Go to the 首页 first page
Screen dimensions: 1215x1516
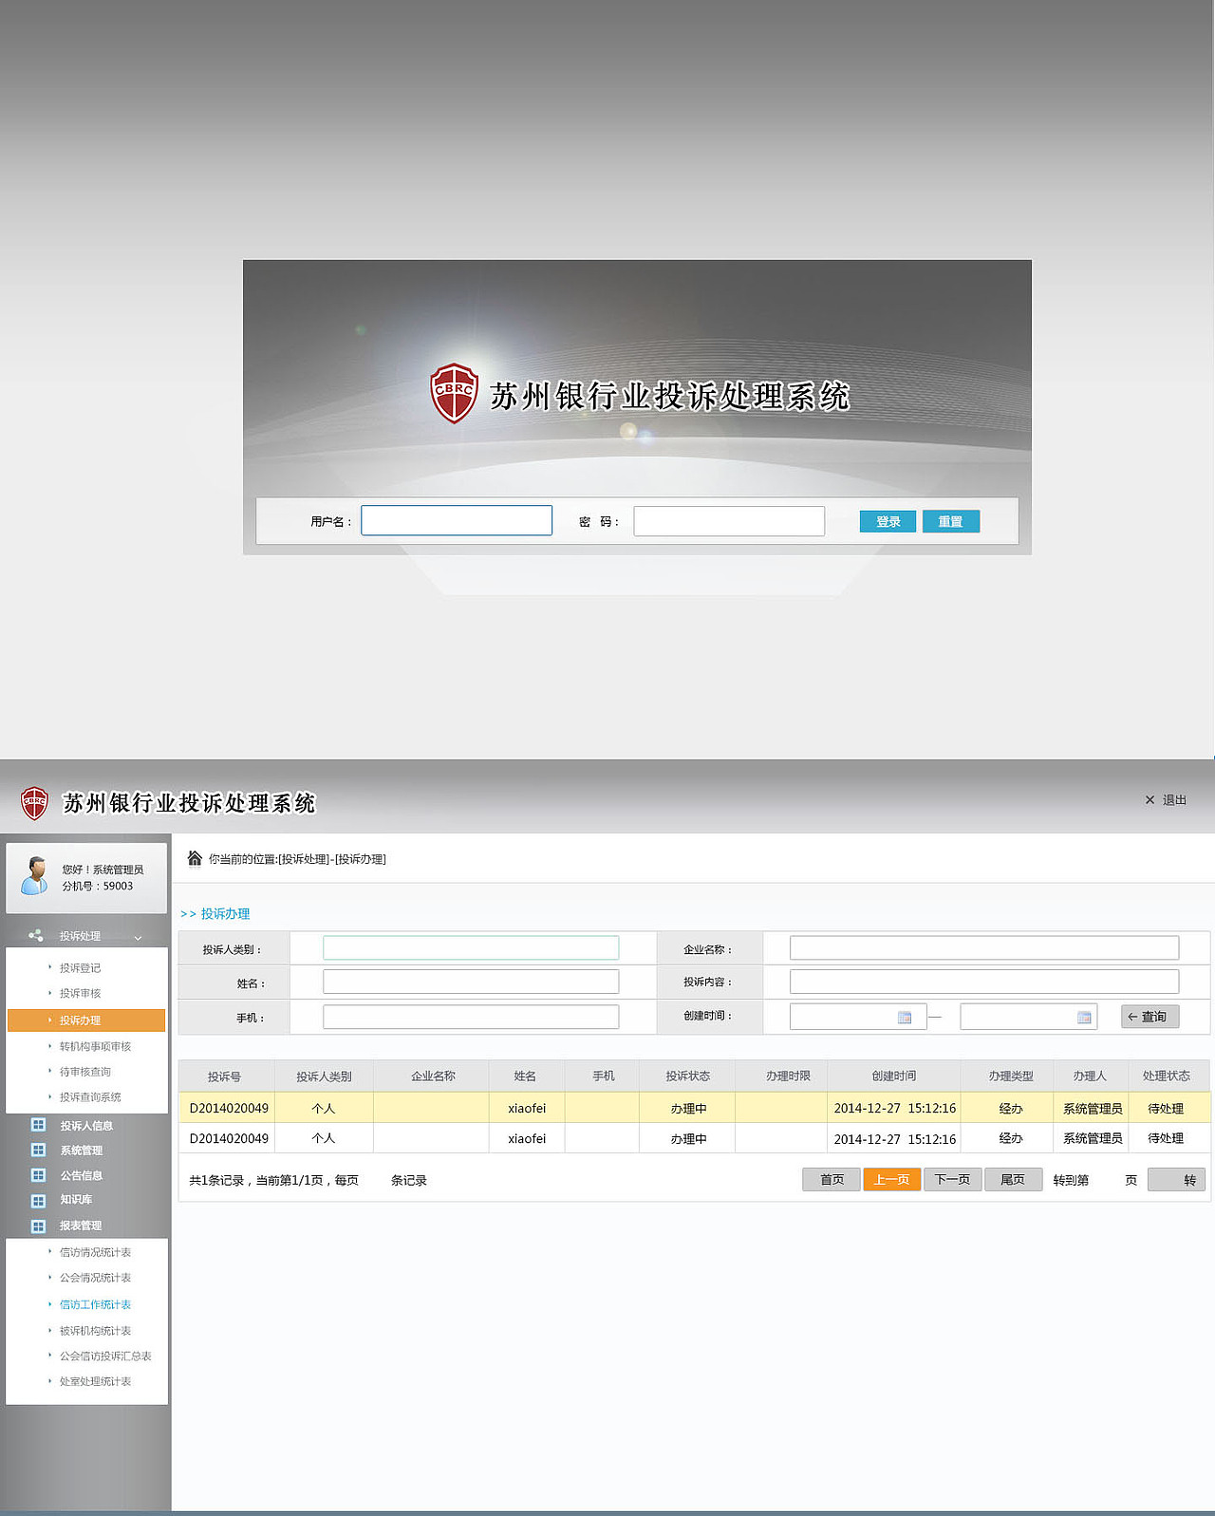click(832, 1179)
